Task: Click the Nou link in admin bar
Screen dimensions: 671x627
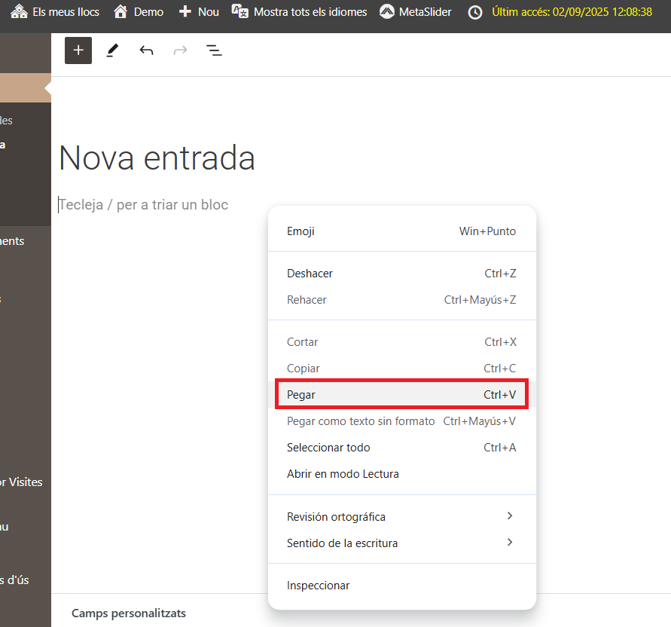Action: (200, 12)
